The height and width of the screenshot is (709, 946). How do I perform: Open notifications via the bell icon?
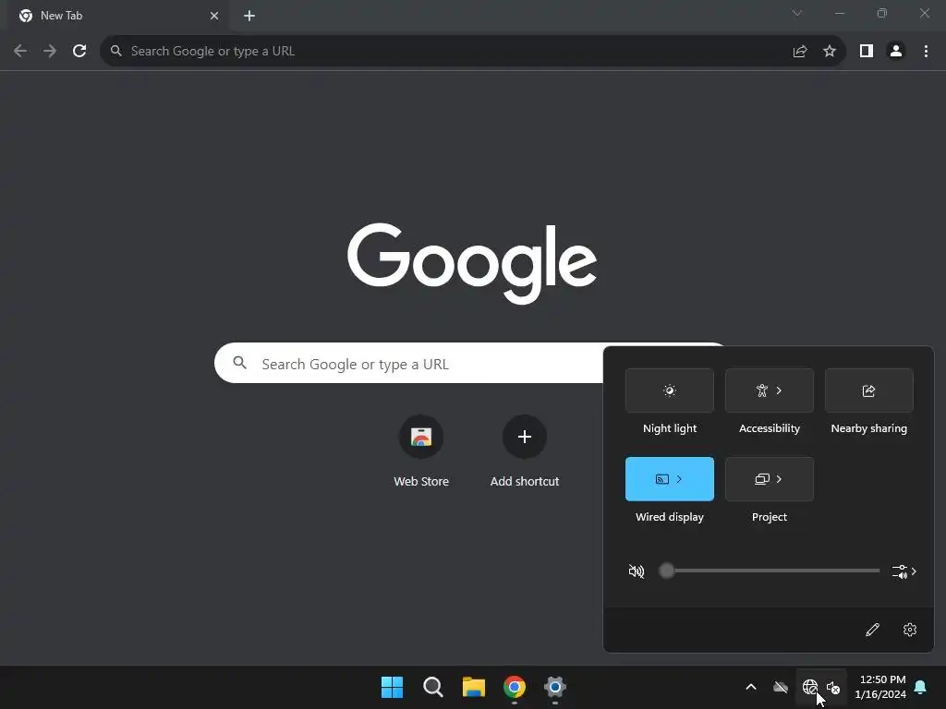click(x=921, y=687)
